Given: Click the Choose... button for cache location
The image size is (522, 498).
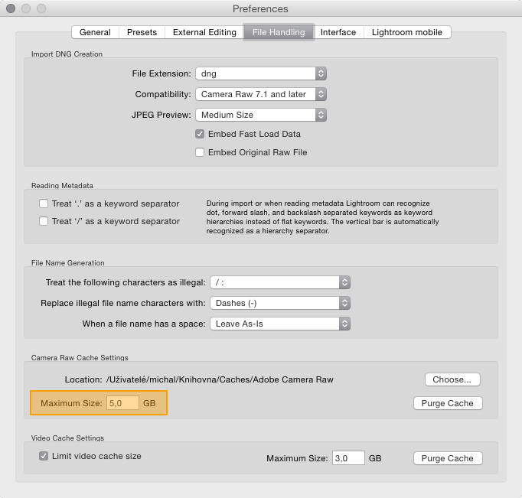Looking at the screenshot, I should (452, 379).
